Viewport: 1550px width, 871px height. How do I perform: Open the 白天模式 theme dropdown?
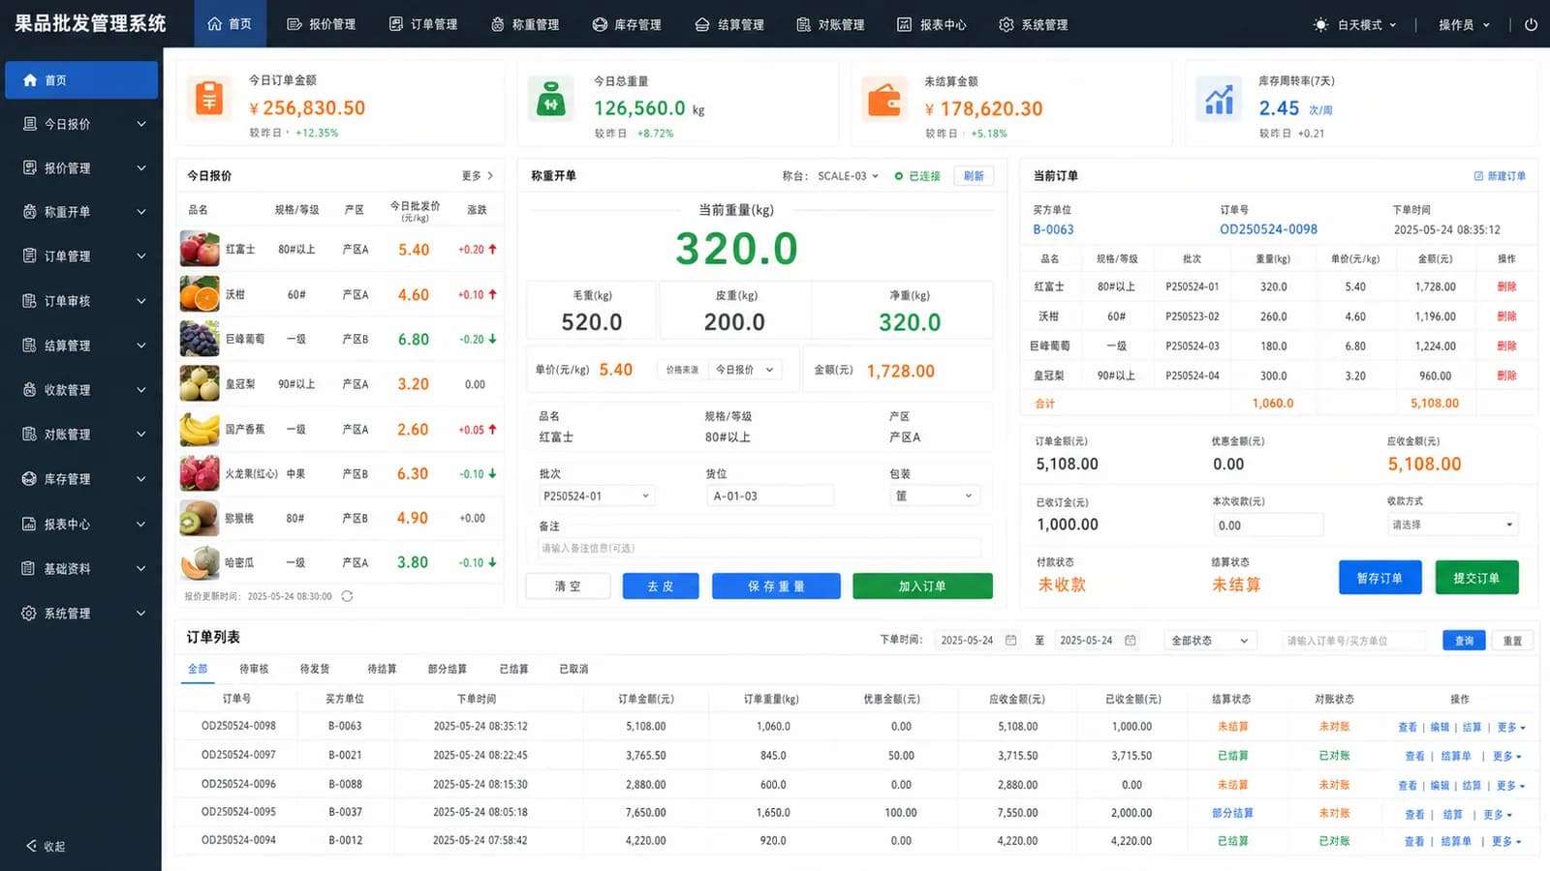(x=1355, y=25)
